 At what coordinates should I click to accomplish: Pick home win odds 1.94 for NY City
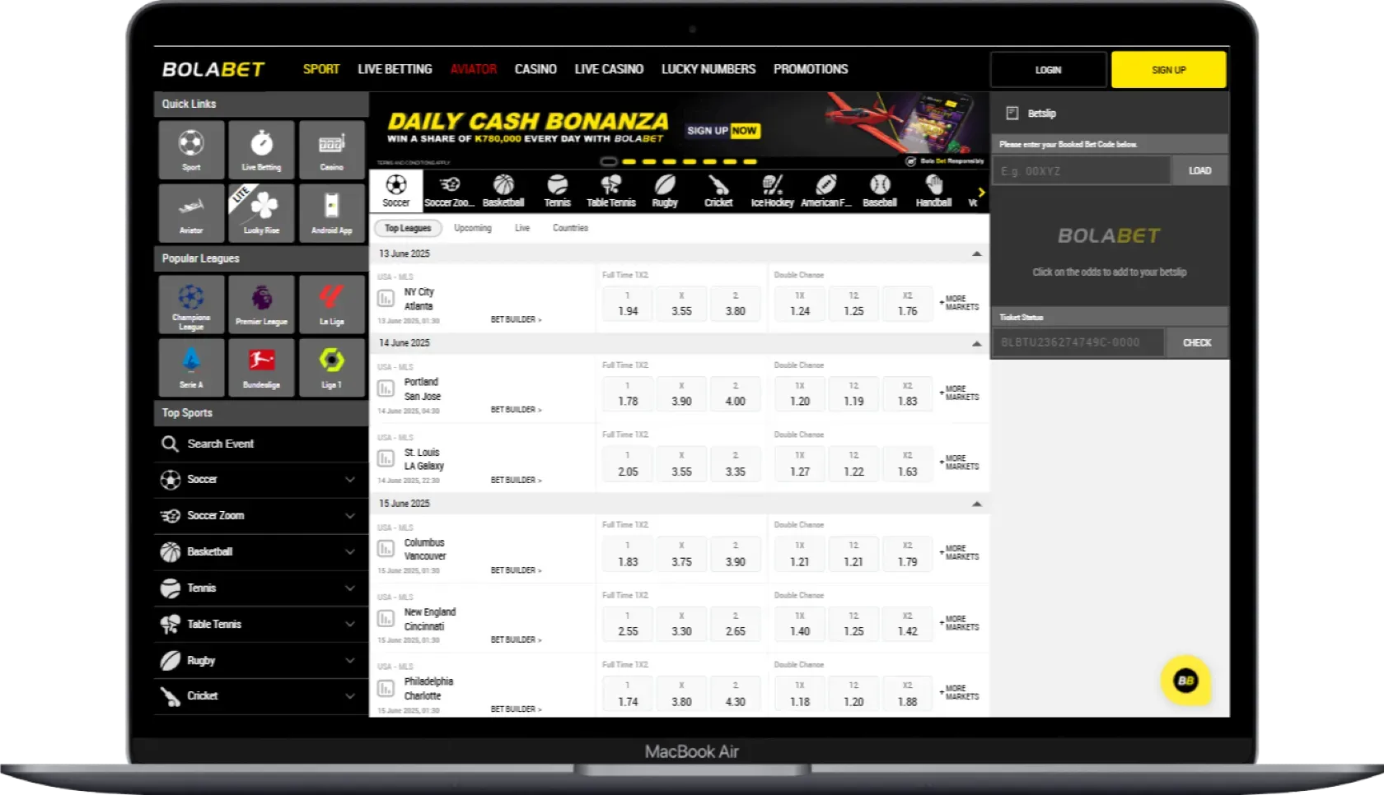[x=628, y=305]
